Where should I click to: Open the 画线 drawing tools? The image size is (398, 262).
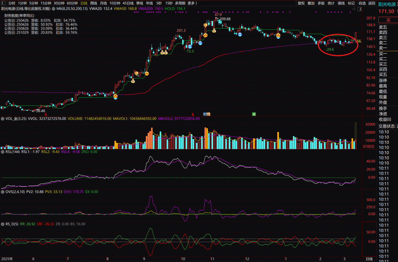[341, 3]
